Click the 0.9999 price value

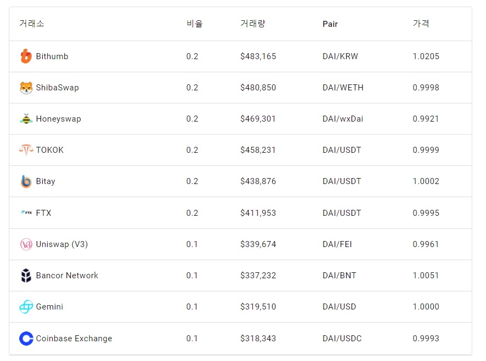(x=426, y=150)
